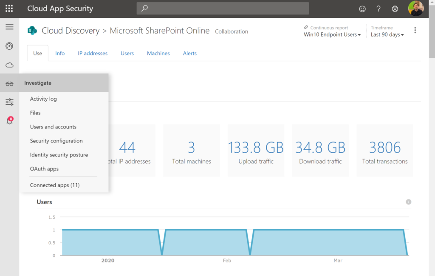Viewport: 435px width, 276px height.
Task: Open the Discover cloud icon in sidebar
Action: pos(9,65)
